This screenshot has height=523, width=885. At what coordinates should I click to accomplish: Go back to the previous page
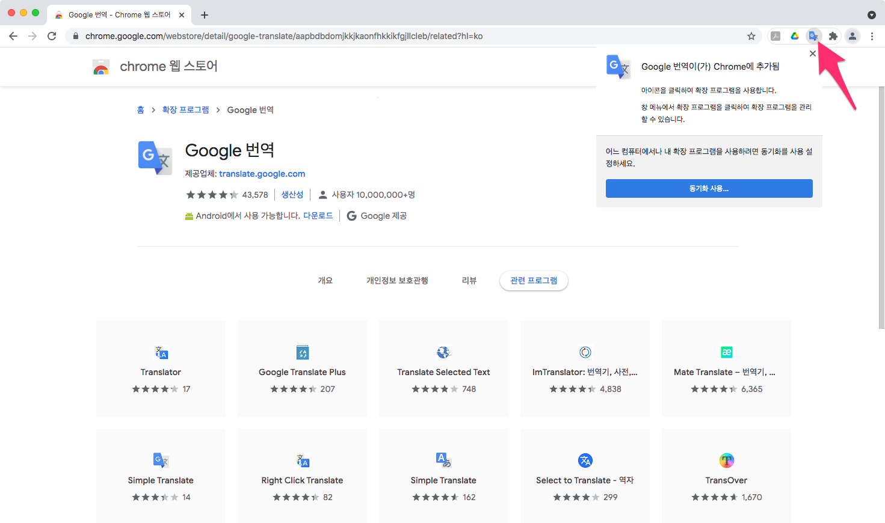pos(13,36)
